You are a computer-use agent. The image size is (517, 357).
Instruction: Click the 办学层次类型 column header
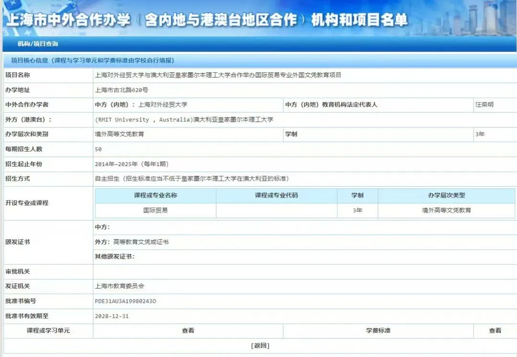pos(447,195)
